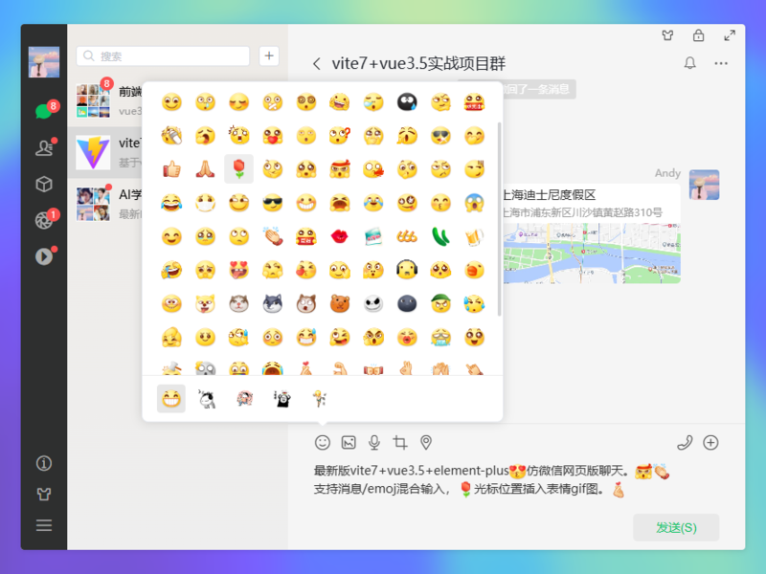Insert the heart-eyes tongue emoji
Screen dimensions: 766x574
point(238,270)
